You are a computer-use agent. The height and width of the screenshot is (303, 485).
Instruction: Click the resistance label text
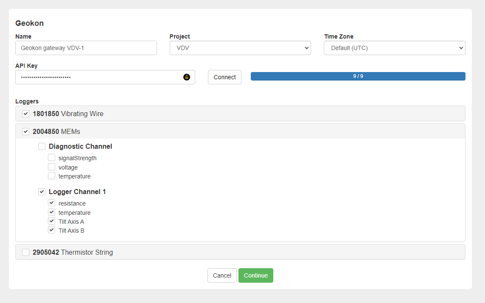[x=72, y=203]
